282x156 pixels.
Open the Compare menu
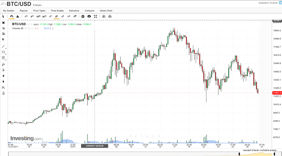tap(90, 11)
